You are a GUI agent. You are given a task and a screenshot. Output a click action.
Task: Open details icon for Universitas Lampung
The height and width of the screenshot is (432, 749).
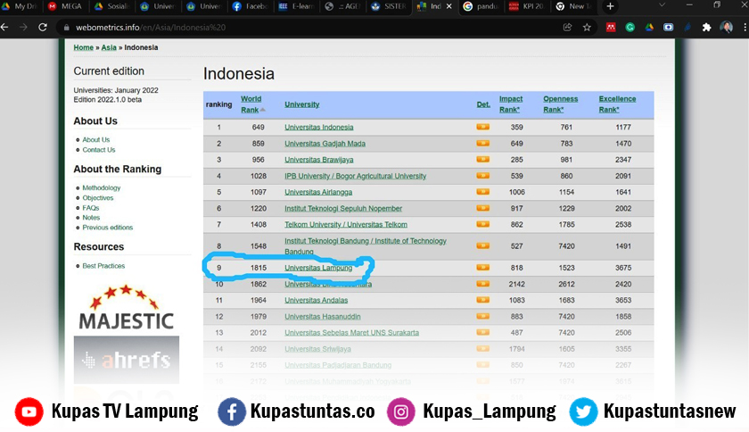pyautogui.click(x=483, y=268)
